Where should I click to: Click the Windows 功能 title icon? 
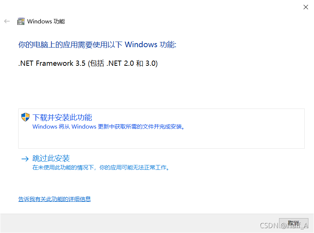21,21
